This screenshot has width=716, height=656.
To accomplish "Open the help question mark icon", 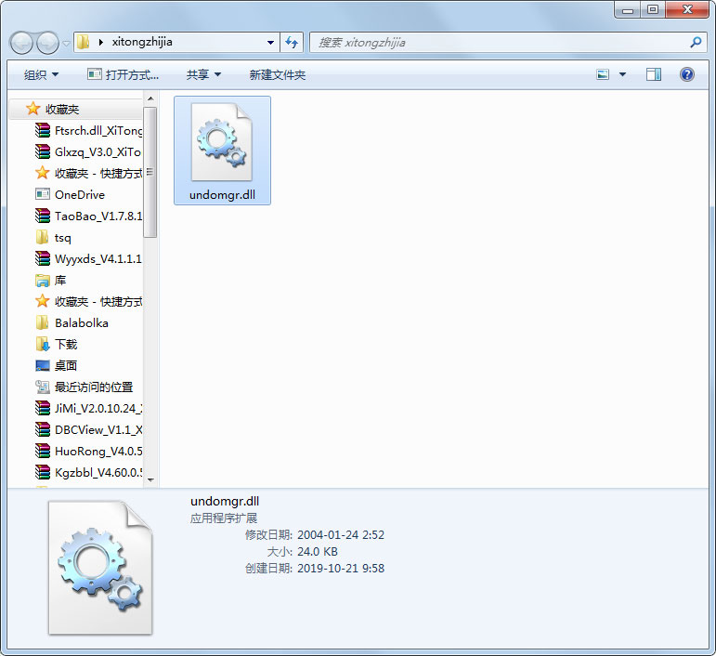I will [x=687, y=74].
